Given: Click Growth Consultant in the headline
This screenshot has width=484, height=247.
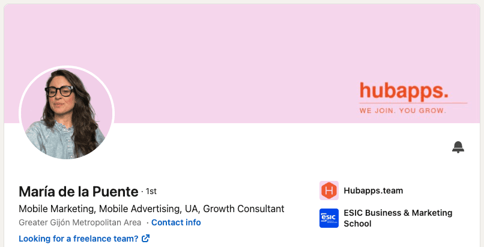Looking at the screenshot, I should (244, 209).
